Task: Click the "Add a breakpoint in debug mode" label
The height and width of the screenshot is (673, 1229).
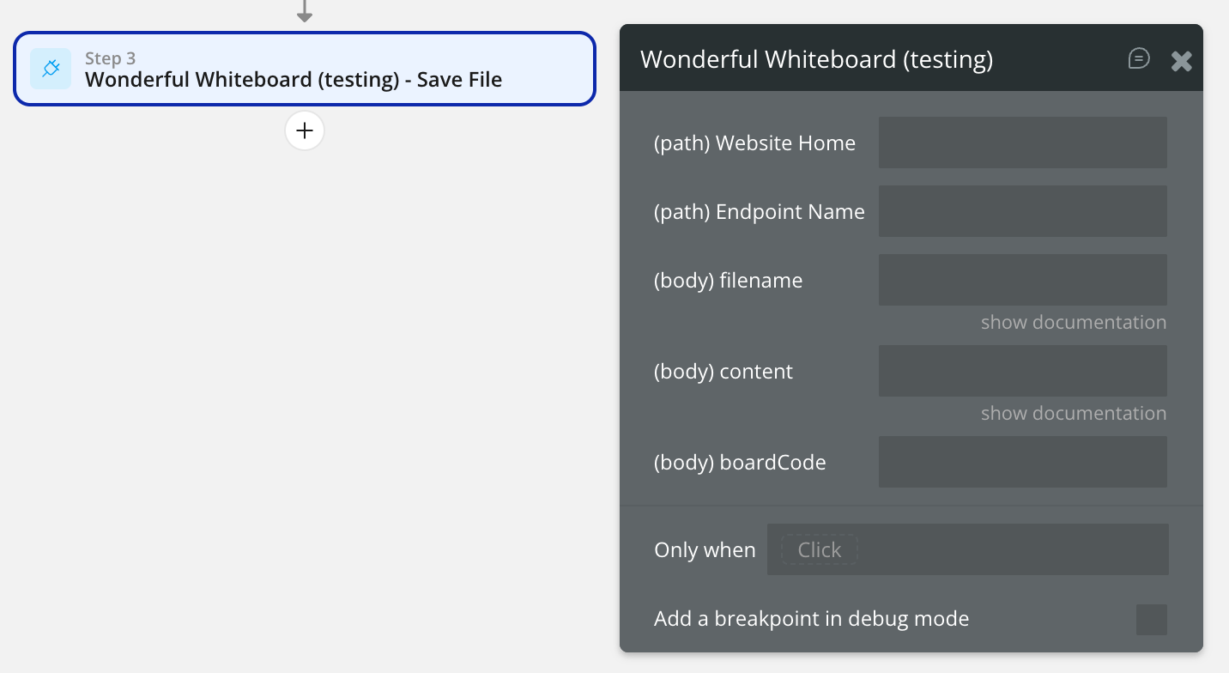Action: (x=811, y=619)
